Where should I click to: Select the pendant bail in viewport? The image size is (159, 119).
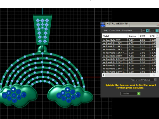click(42, 30)
